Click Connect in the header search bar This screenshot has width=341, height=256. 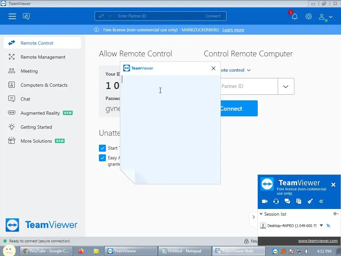click(213, 16)
